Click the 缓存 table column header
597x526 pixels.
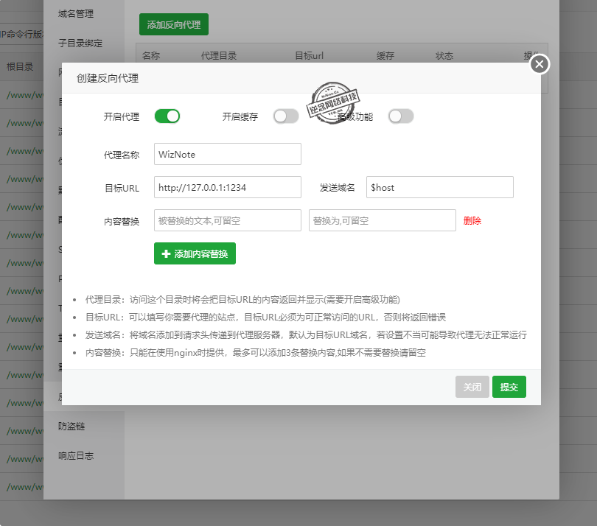coord(385,55)
